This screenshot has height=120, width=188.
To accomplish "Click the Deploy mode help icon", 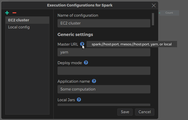I will [86, 63].
